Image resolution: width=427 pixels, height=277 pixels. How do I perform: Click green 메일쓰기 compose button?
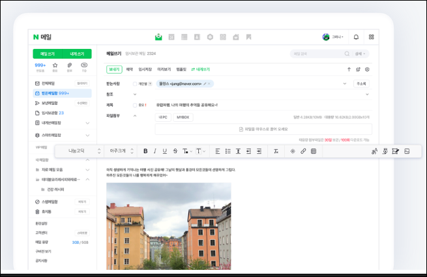click(x=48, y=54)
